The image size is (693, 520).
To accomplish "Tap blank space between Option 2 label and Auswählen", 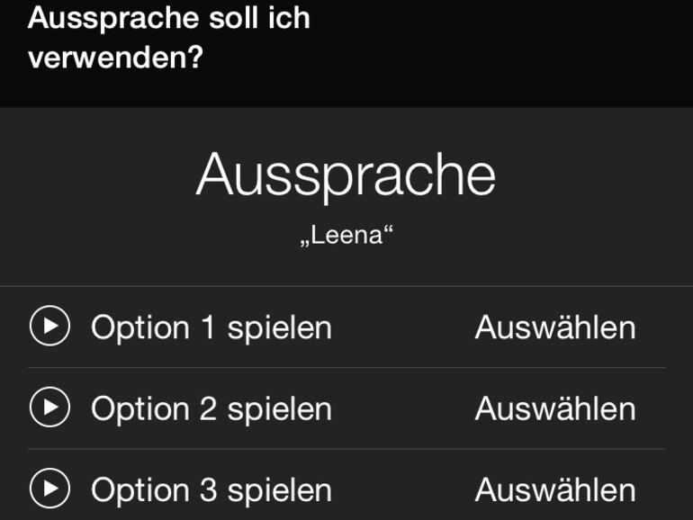I will pos(403,408).
